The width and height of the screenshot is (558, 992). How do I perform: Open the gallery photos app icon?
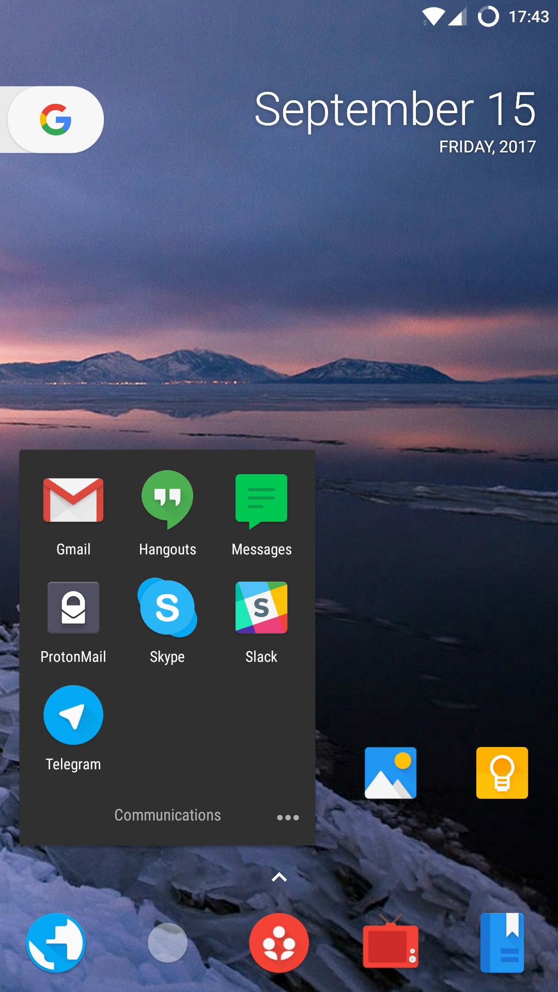[391, 773]
